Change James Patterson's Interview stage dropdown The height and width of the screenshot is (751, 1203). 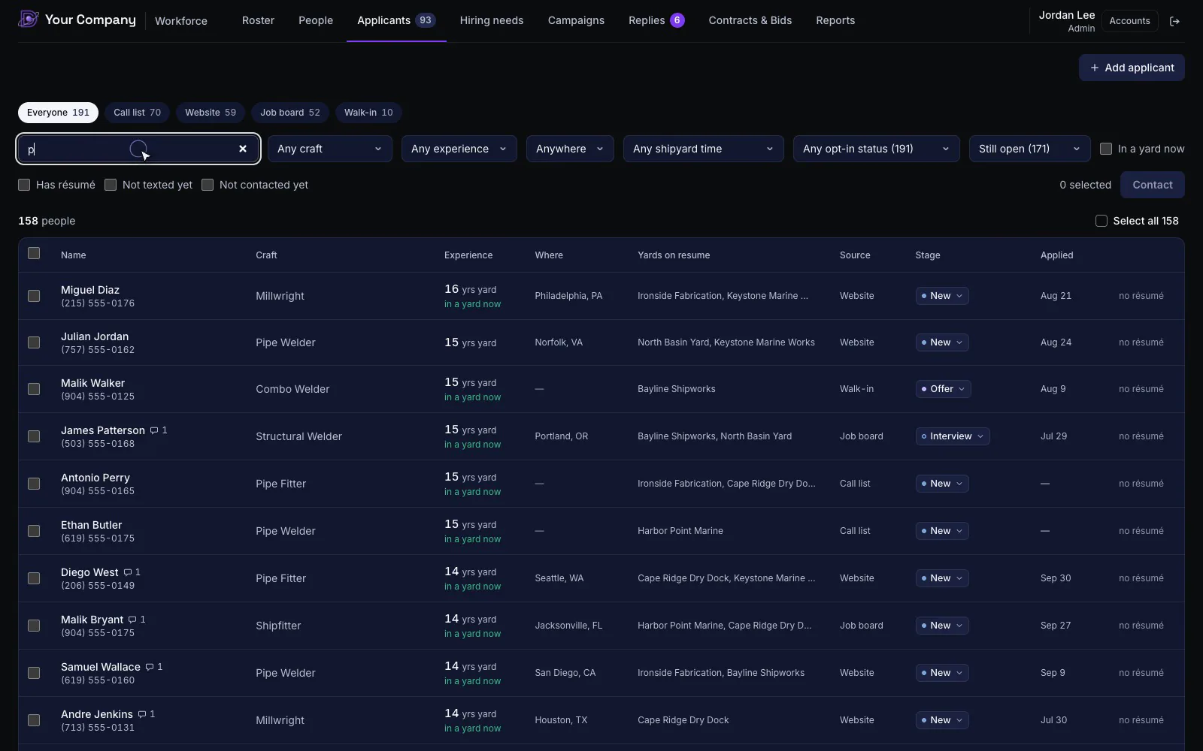tap(953, 436)
